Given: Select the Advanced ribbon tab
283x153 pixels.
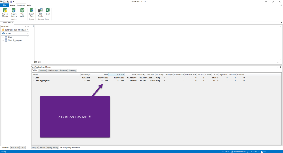Looking at the screenshot, I should coord(21,6).
